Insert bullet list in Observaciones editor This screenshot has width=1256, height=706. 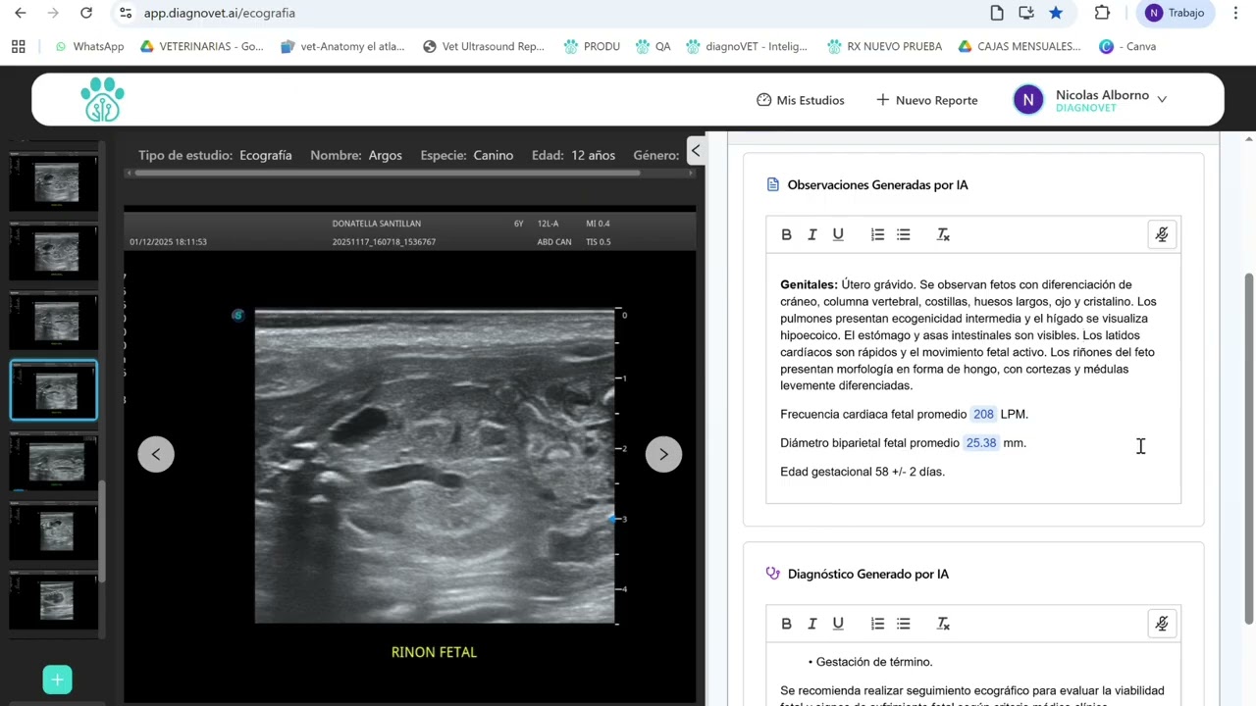coord(904,234)
